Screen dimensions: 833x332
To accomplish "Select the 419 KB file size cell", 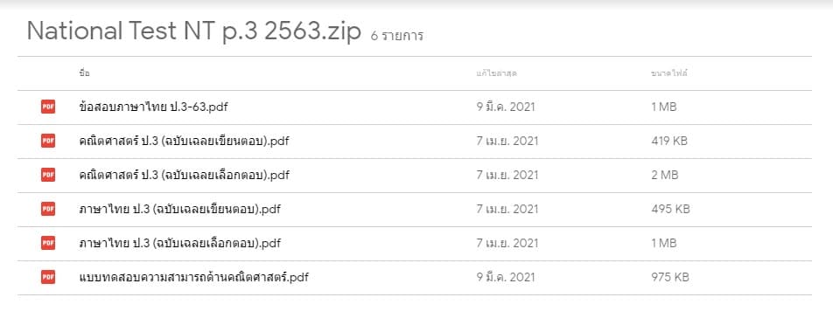I will (669, 141).
